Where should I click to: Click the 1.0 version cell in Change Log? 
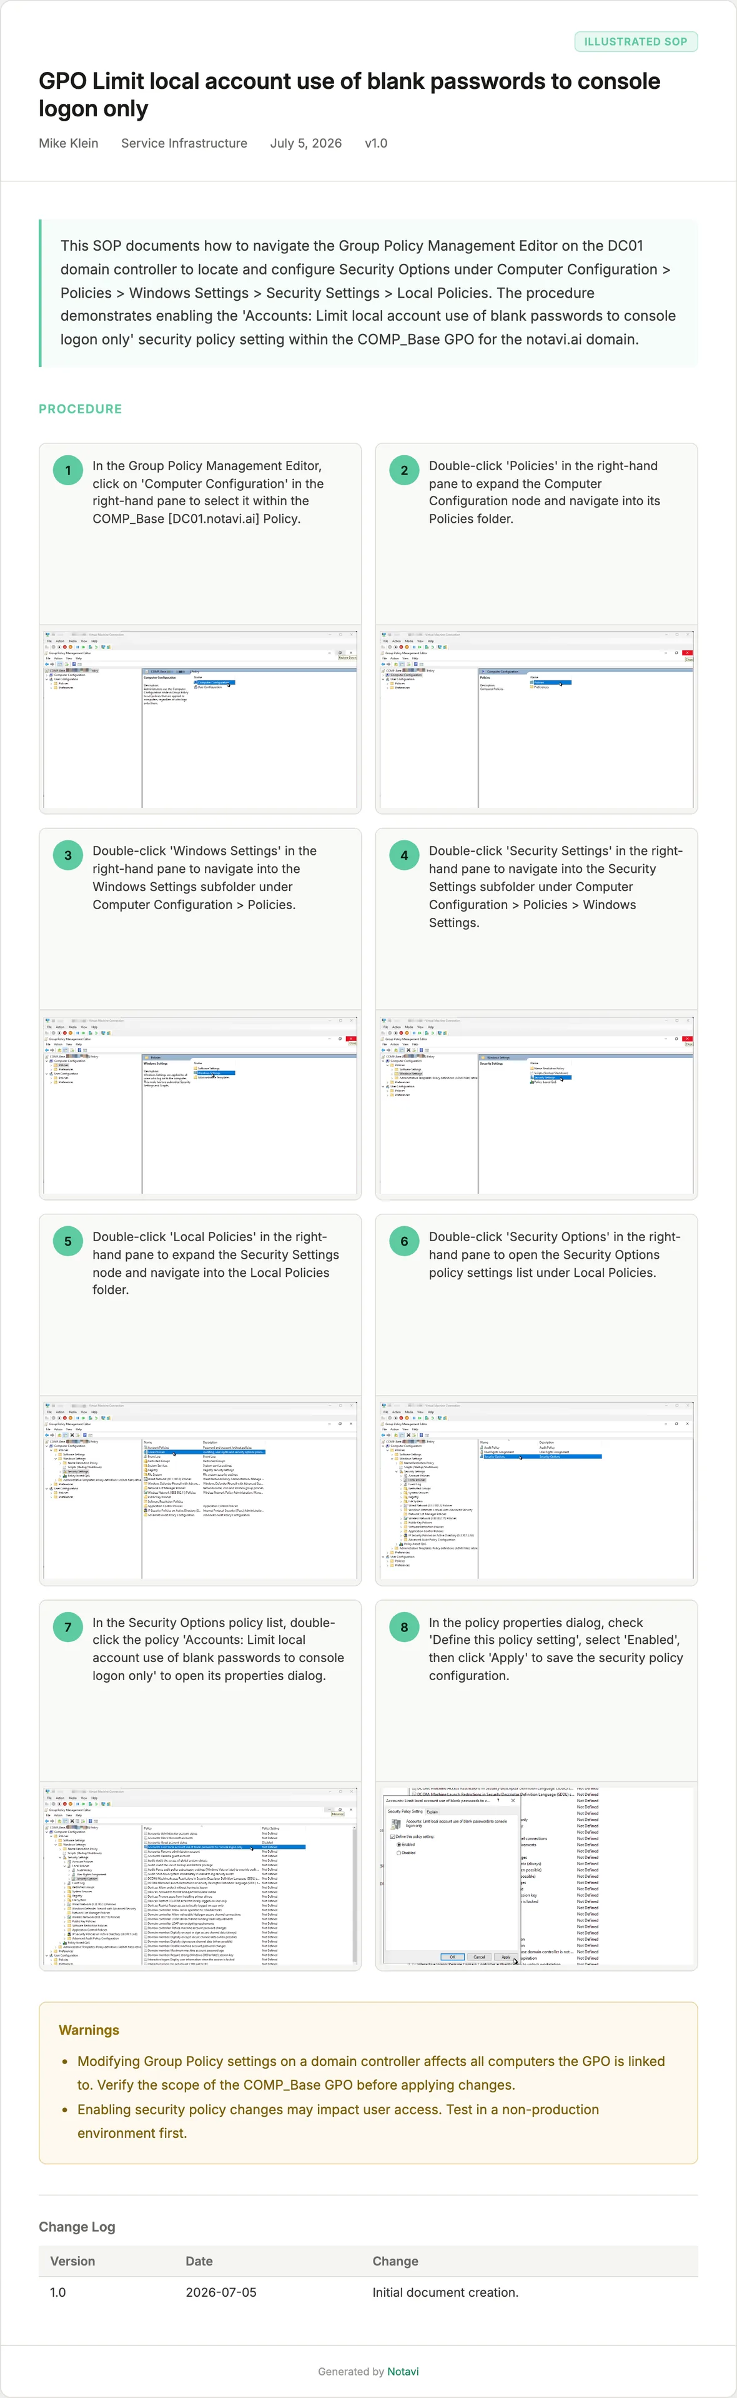57,2292
